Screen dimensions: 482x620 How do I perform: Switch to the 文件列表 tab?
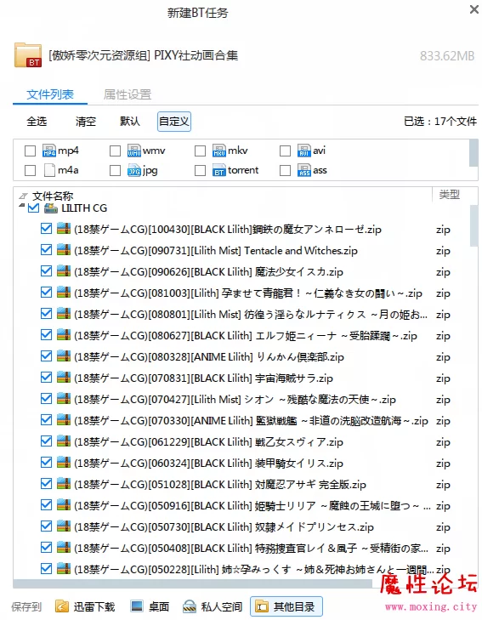(50, 94)
